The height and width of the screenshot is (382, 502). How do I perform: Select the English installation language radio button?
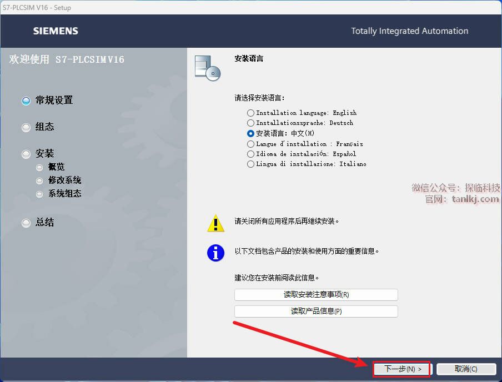(x=250, y=113)
